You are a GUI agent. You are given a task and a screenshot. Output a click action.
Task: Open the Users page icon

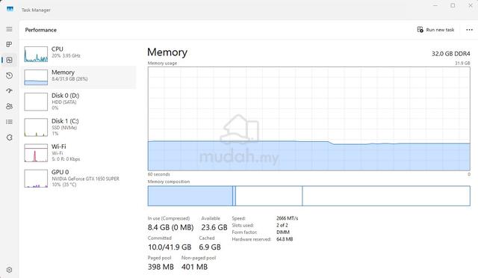(x=9, y=106)
